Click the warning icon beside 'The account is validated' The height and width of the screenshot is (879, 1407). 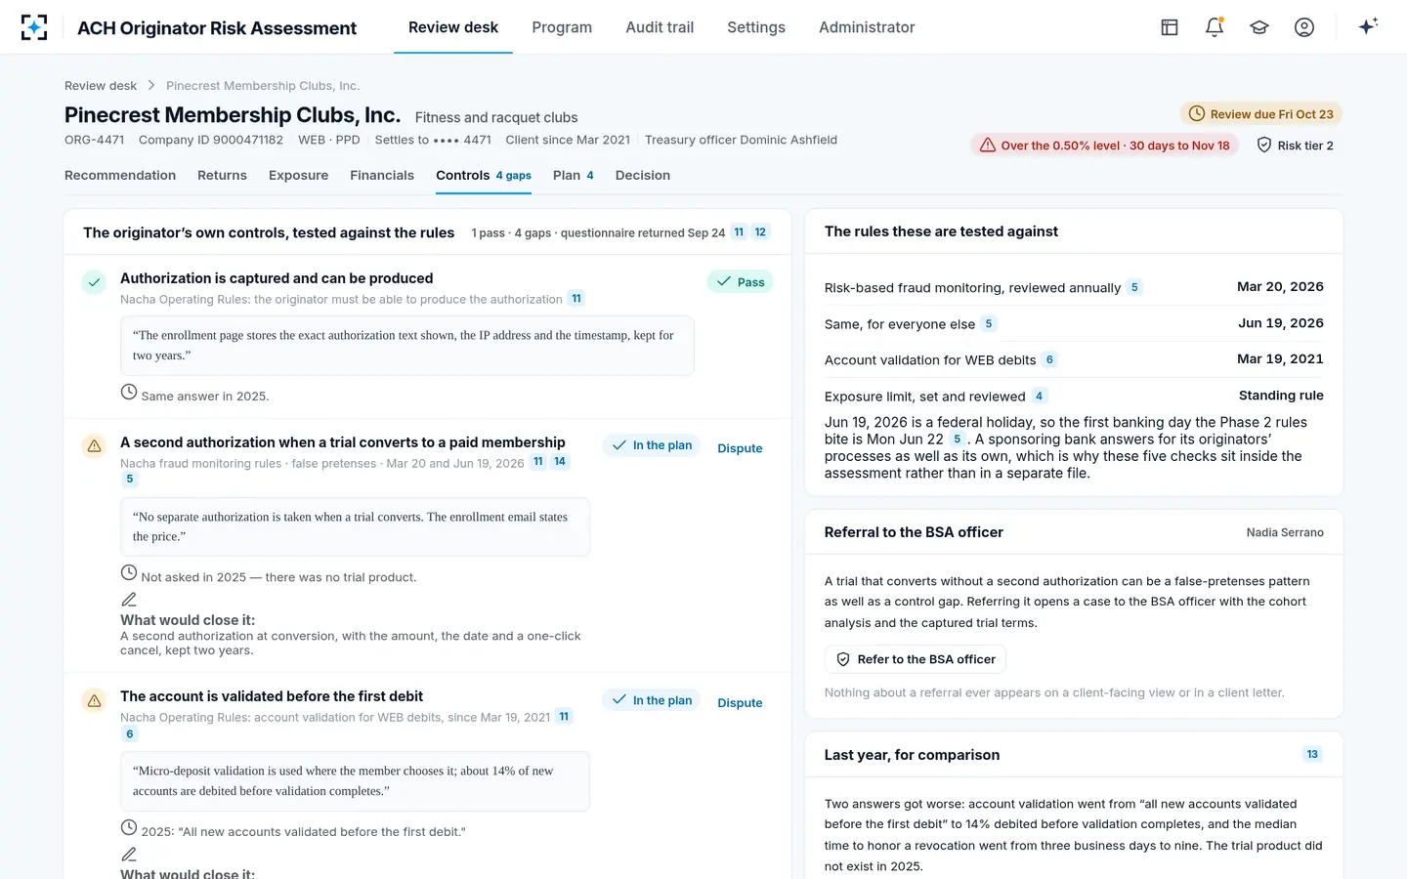(x=94, y=700)
